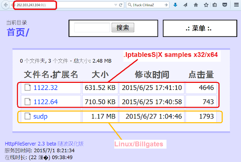Click the browser search box field
This screenshot has height=162, width=241.
pyautogui.click(x=148, y=5)
